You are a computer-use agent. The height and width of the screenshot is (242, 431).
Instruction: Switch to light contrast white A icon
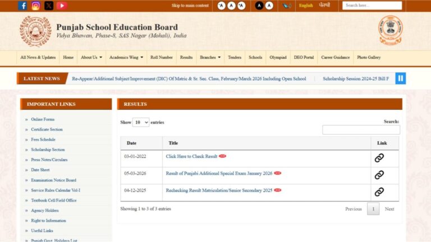coord(269,6)
